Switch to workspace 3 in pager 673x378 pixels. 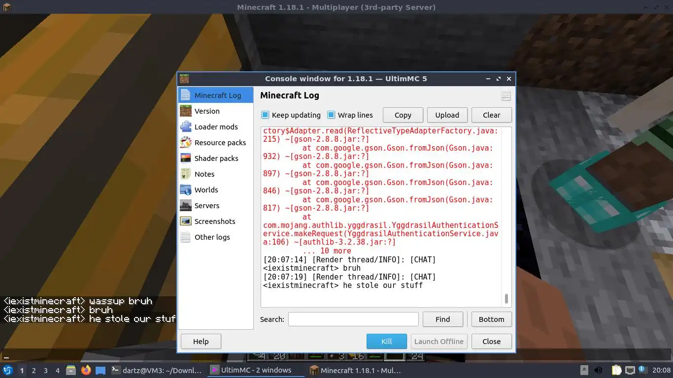point(45,370)
